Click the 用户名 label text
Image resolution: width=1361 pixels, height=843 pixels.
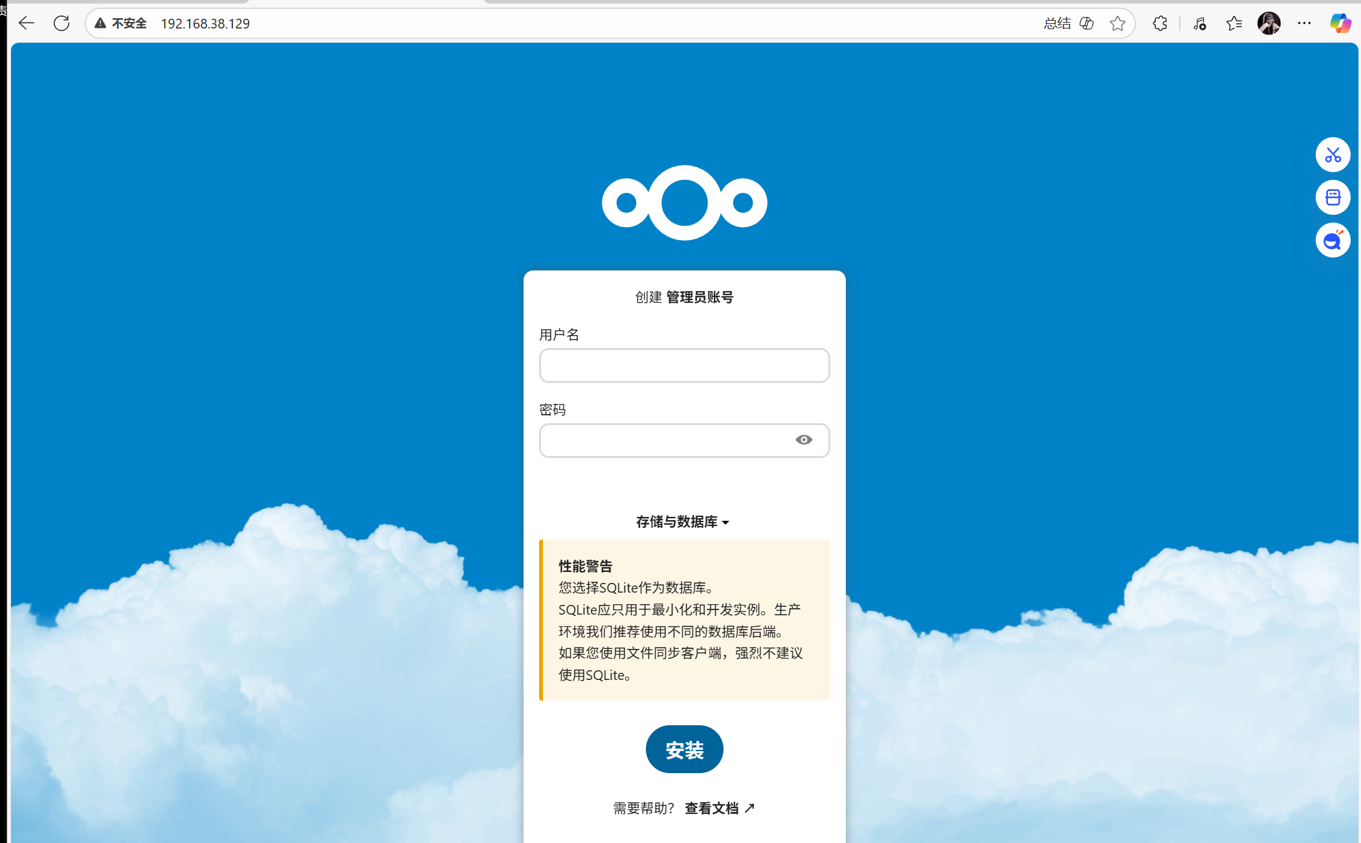point(559,334)
